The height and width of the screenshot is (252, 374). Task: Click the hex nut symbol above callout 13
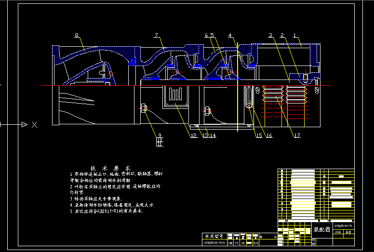pos(207,111)
